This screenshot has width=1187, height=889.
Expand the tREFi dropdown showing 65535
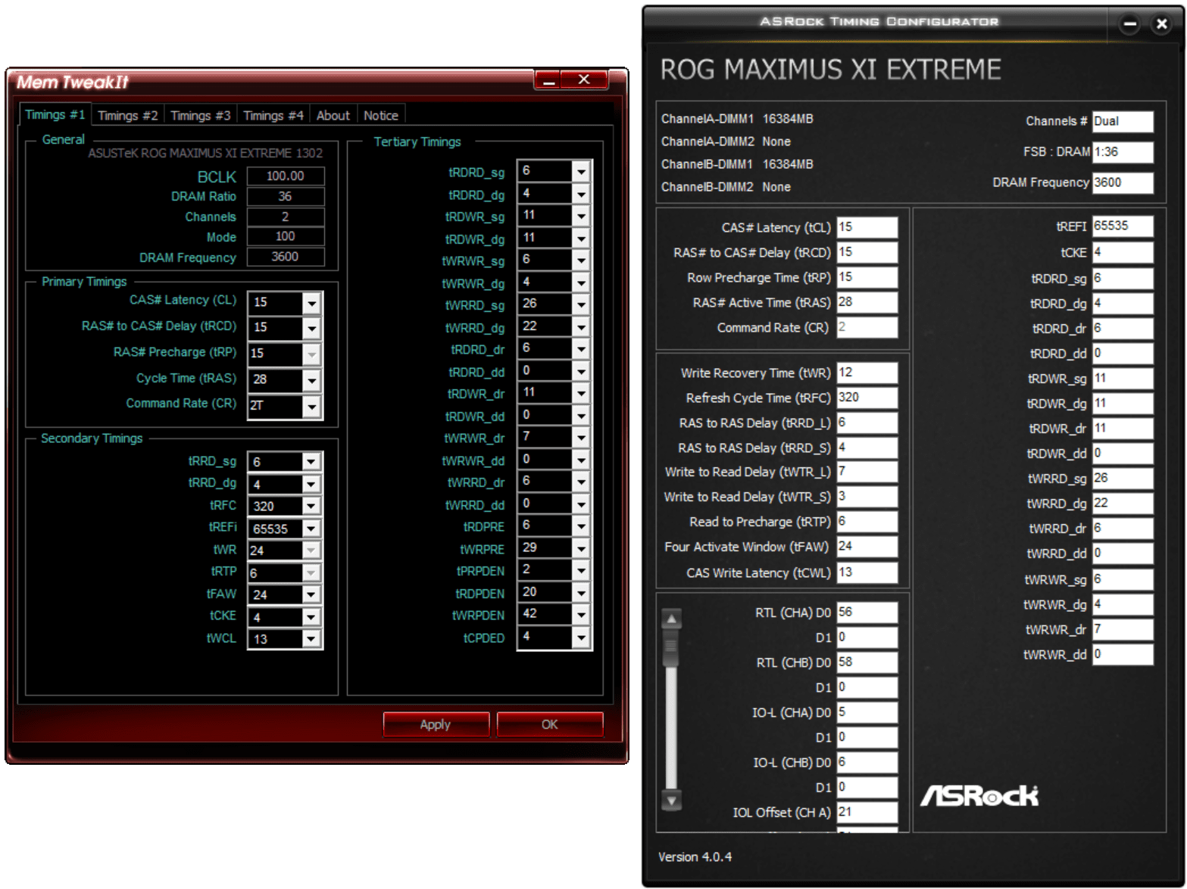[311, 529]
